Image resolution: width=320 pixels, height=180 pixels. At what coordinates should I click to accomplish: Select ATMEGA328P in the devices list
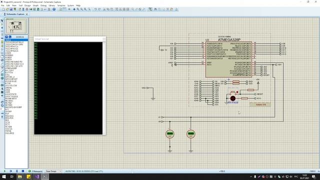tap(11, 68)
